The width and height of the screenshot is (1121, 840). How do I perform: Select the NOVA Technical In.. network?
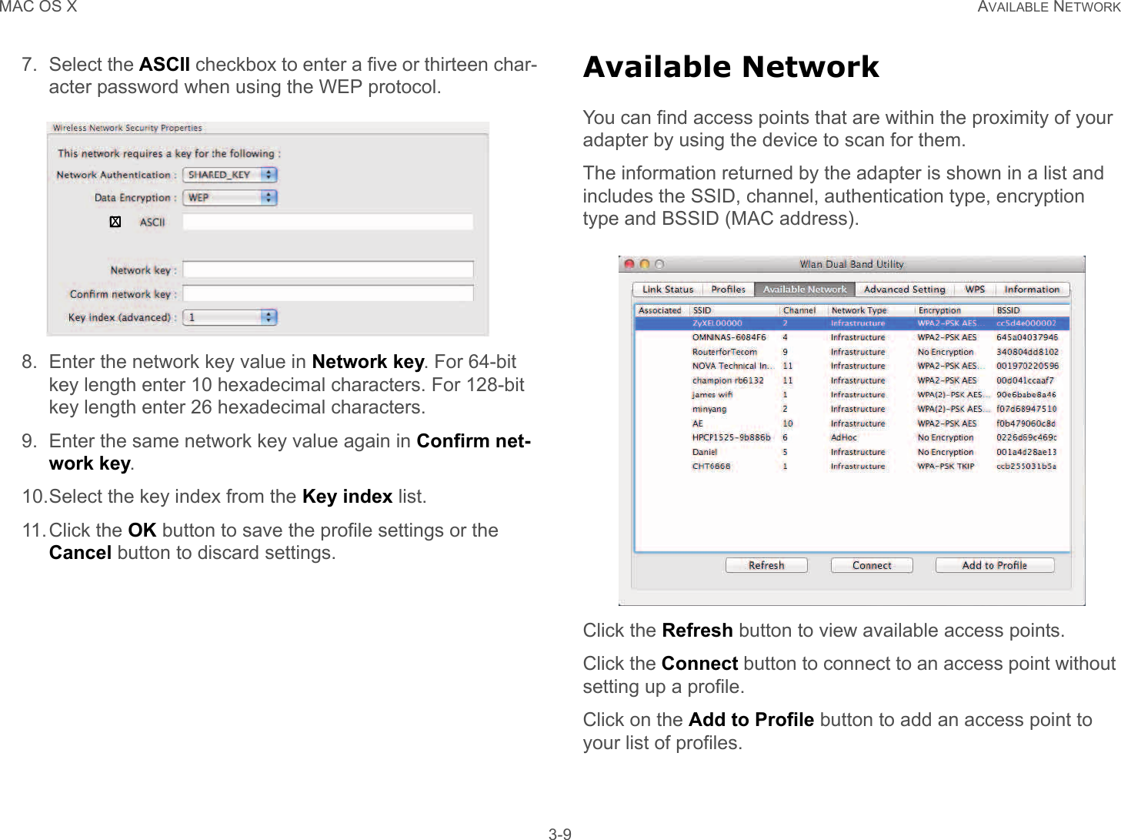click(x=852, y=366)
